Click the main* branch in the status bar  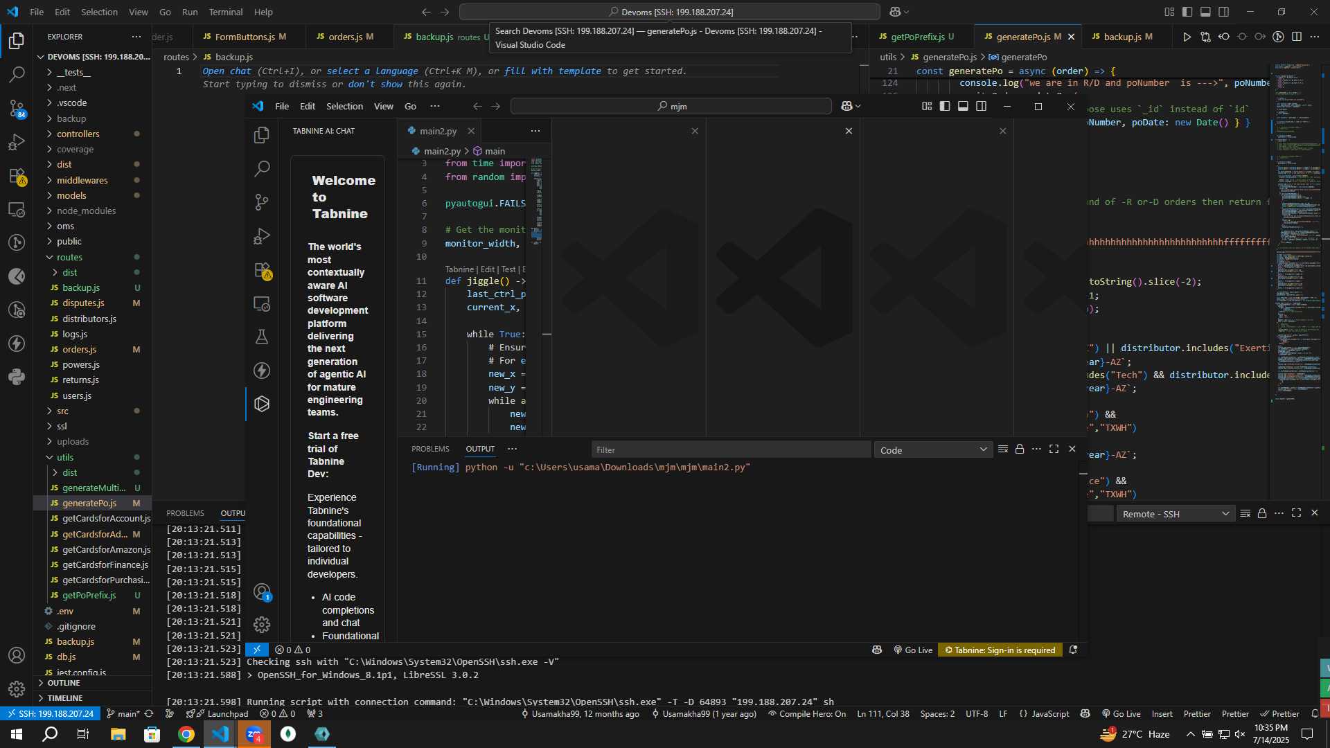[123, 713]
